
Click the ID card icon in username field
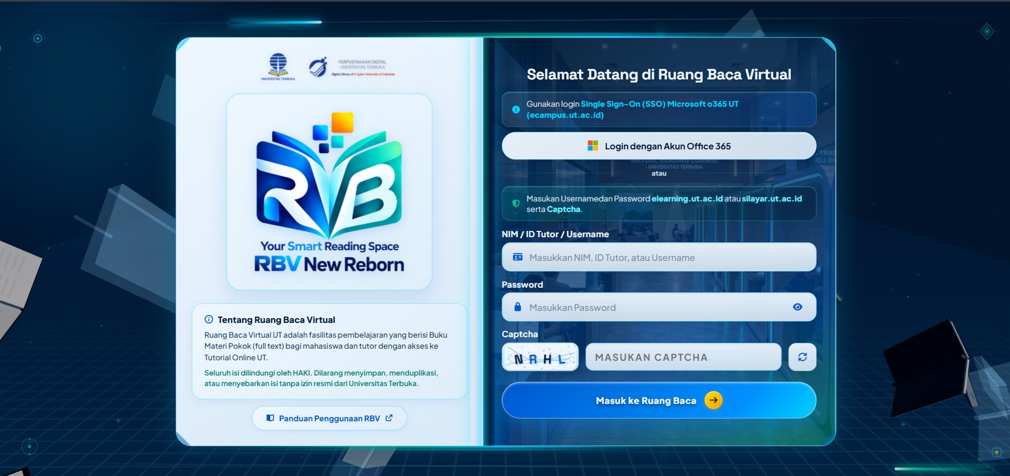(518, 257)
